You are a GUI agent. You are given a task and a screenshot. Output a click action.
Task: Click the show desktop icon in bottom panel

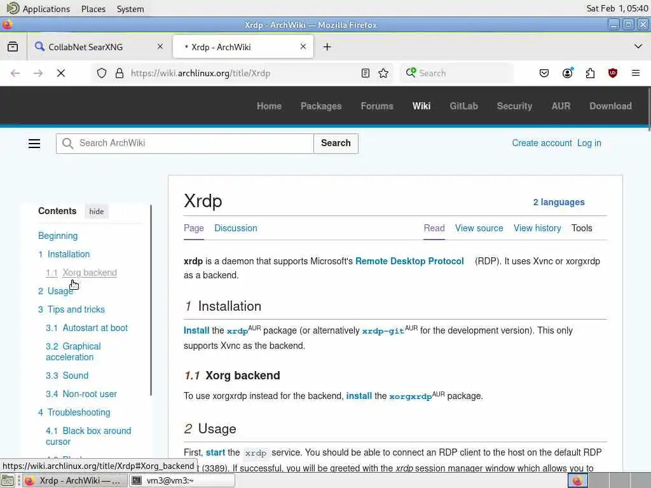click(x=8, y=480)
